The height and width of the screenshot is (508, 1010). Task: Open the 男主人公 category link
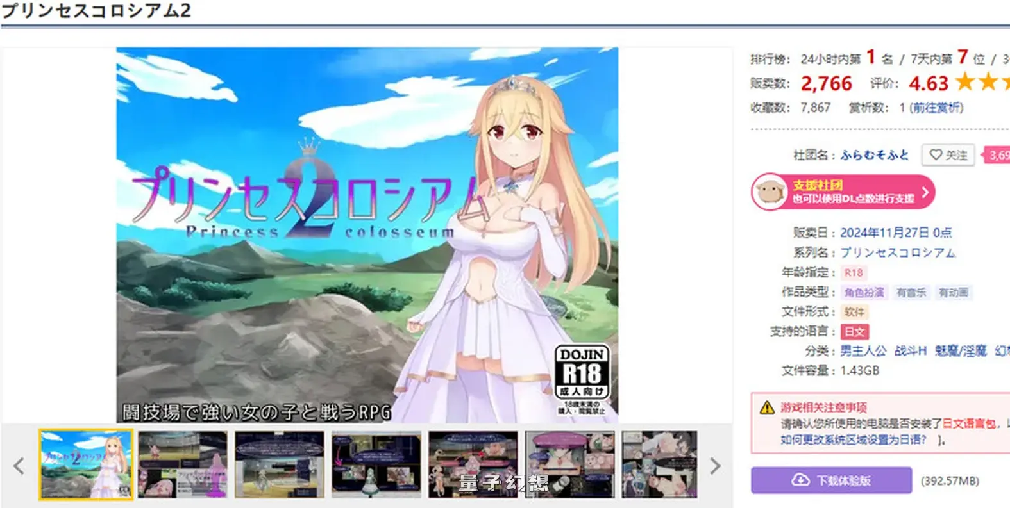pyautogui.click(x=863, y=351)
